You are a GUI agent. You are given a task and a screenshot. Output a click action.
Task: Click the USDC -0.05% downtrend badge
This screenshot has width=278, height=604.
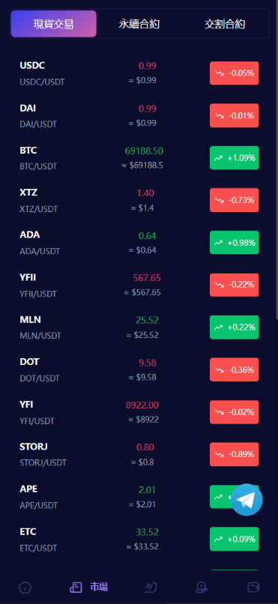coord(234,73)
